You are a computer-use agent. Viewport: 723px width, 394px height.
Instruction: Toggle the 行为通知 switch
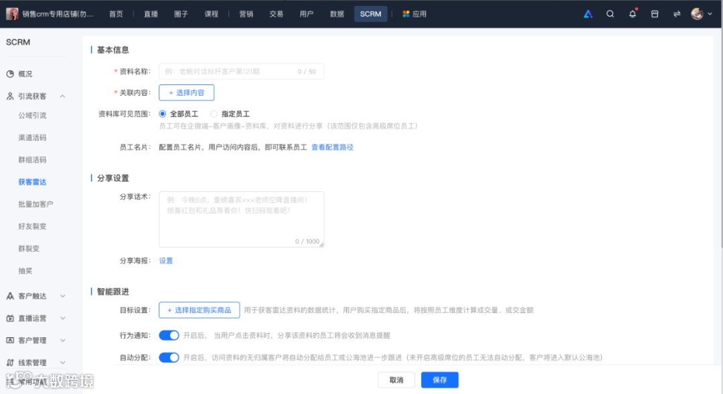pos(169,335)
